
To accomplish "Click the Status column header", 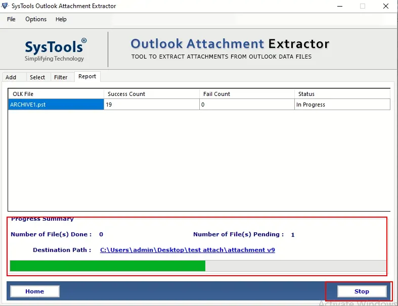I will coord(342,94).
